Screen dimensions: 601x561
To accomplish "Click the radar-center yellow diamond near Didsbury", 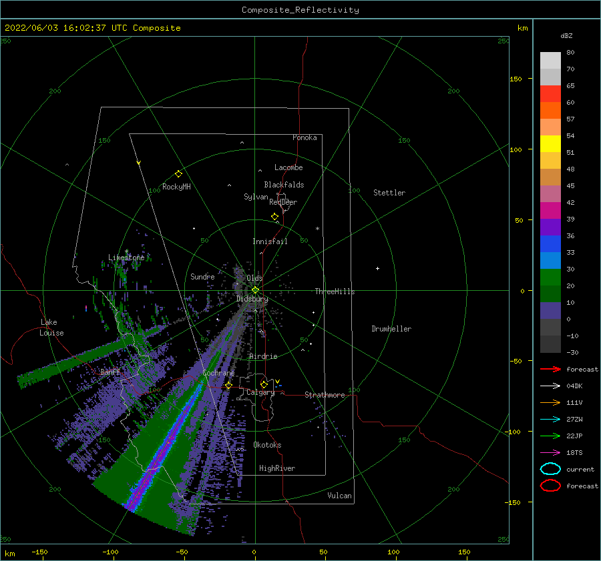I will point(255,290).
